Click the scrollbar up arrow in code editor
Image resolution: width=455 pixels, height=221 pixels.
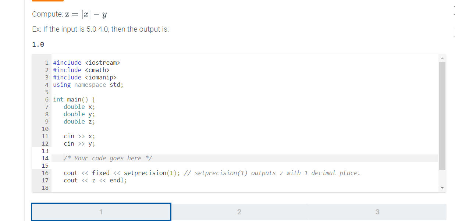point(442,58)
